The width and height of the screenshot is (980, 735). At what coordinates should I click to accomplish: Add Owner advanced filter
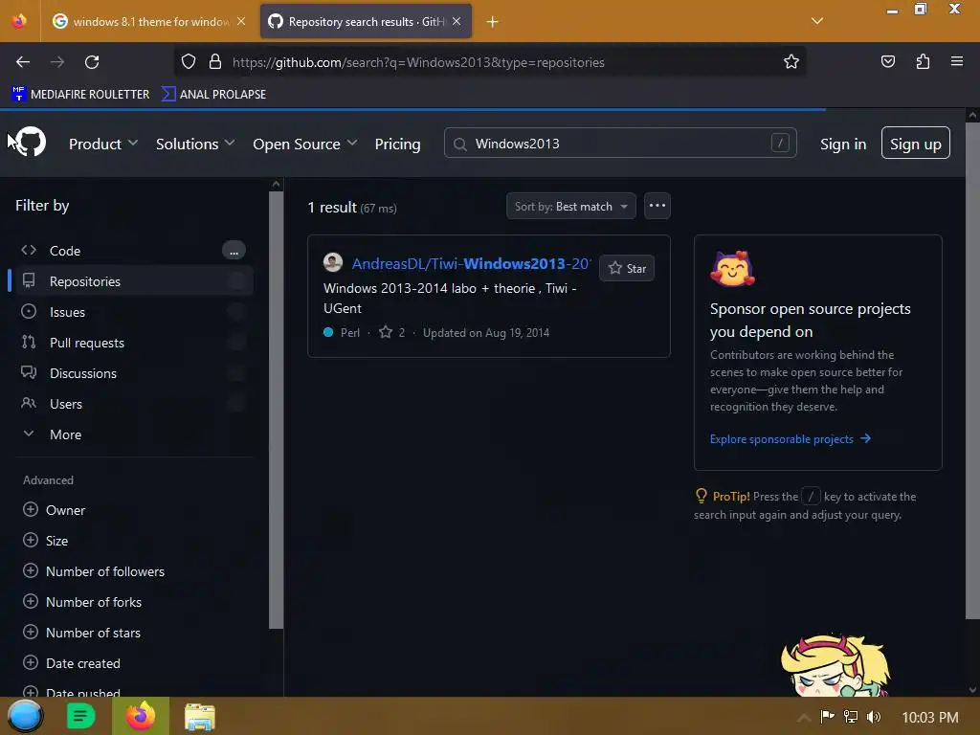click(x=54, y=510)
